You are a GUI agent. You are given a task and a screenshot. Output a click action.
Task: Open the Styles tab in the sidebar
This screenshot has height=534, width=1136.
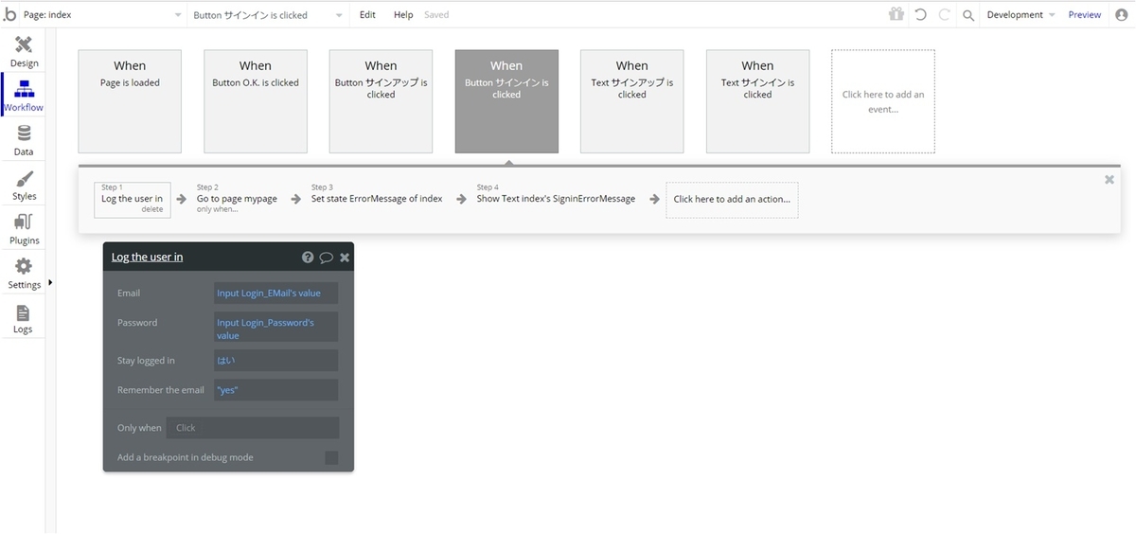[x=24, y=185]
